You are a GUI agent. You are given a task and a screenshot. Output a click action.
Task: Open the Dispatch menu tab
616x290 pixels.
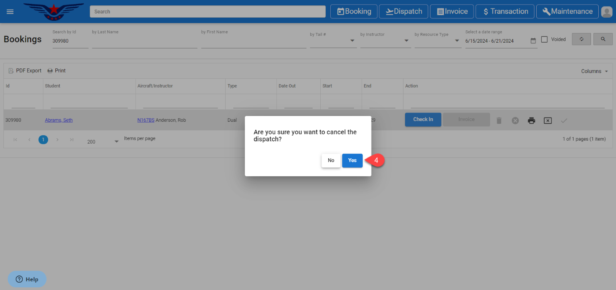pyautogui.click(x=403, y=12)
